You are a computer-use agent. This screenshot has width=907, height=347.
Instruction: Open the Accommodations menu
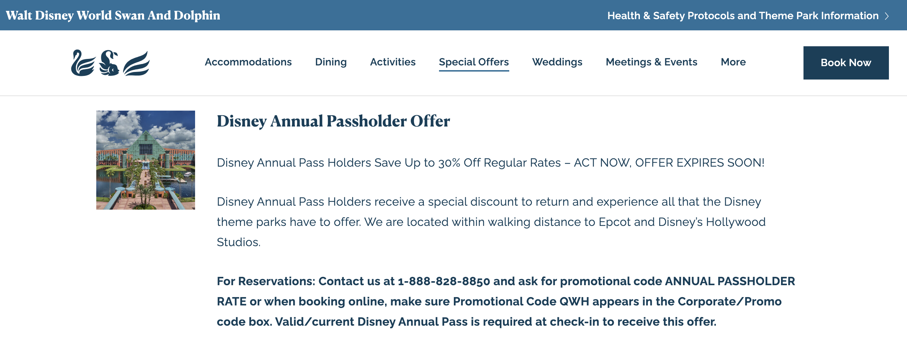coord(248,62)
